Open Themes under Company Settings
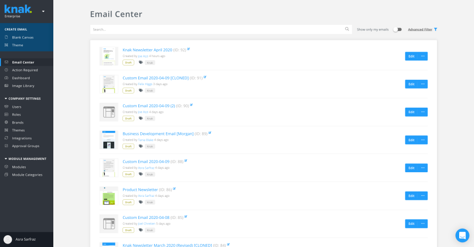 [x=18, y=130]
